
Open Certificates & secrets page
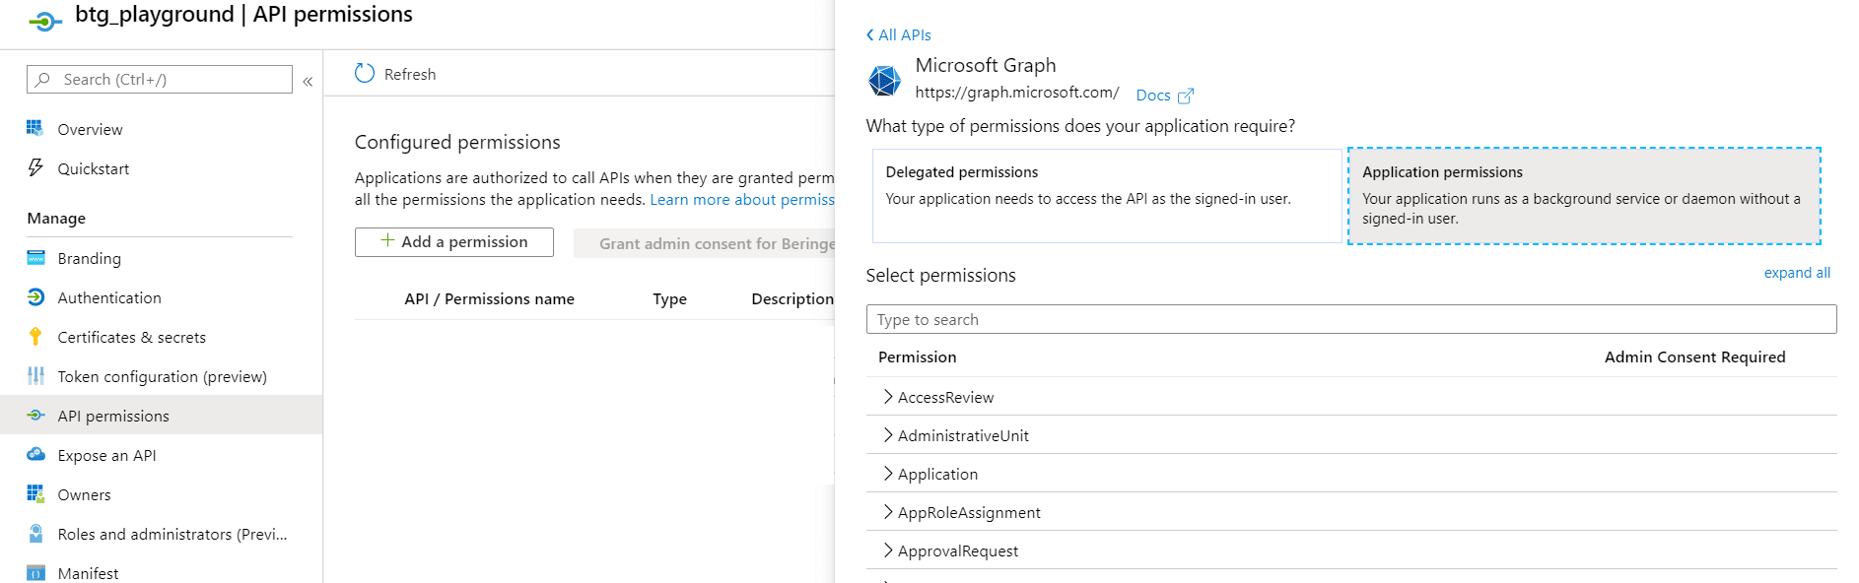[132, 337]
